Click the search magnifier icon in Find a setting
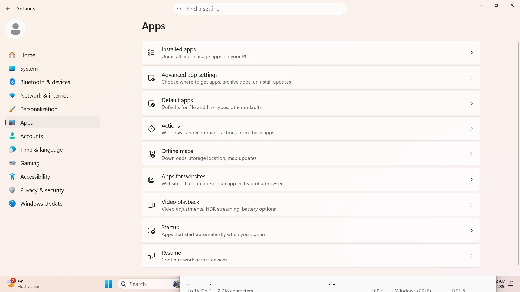 point(179,9)
